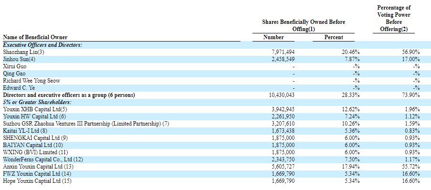Viewport: 431px width, 190px height.
Task: Click the 'Percent' column header
Action: point(334,37)
